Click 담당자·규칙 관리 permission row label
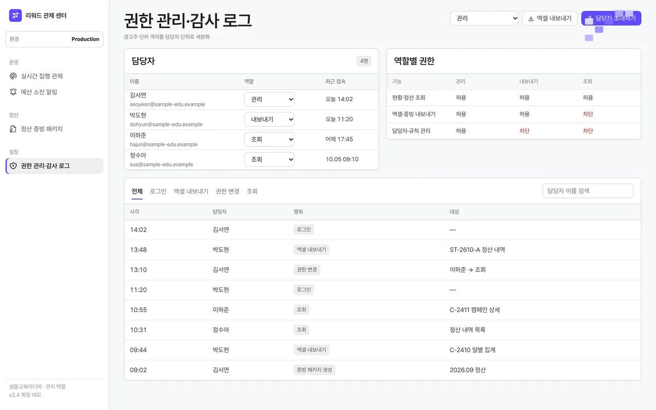This screenshot has height=410, width=656. [x=411, y=131]
